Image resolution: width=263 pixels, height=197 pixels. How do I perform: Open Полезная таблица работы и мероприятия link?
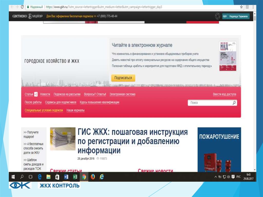[162, 66]
